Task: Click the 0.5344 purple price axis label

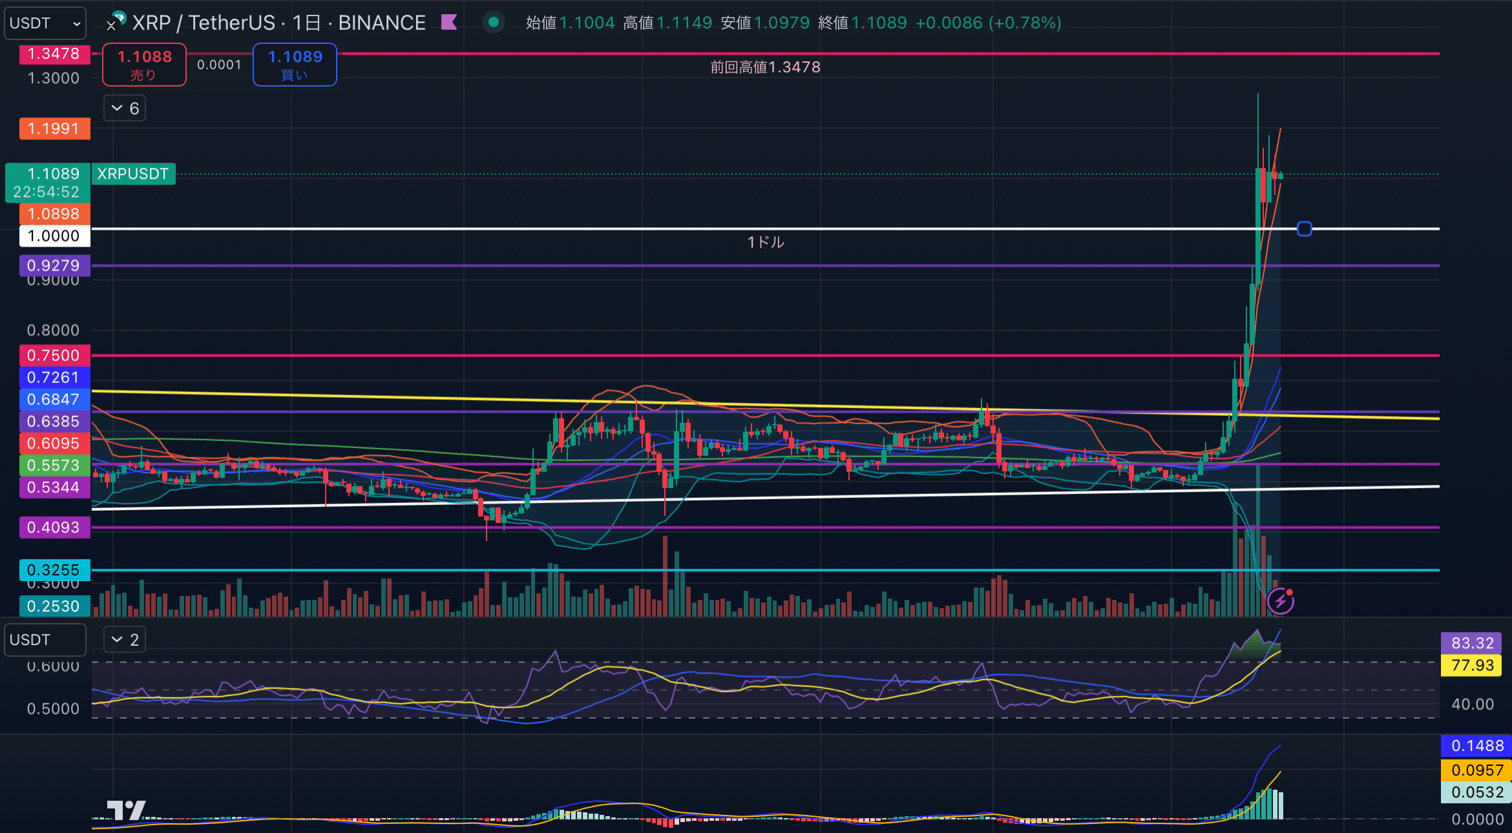Action: (55, 487)
